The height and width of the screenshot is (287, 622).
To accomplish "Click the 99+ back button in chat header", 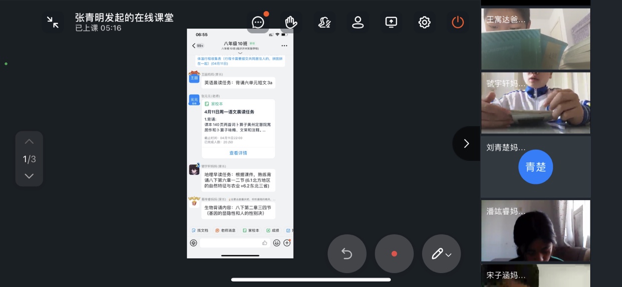I will 198,45.
